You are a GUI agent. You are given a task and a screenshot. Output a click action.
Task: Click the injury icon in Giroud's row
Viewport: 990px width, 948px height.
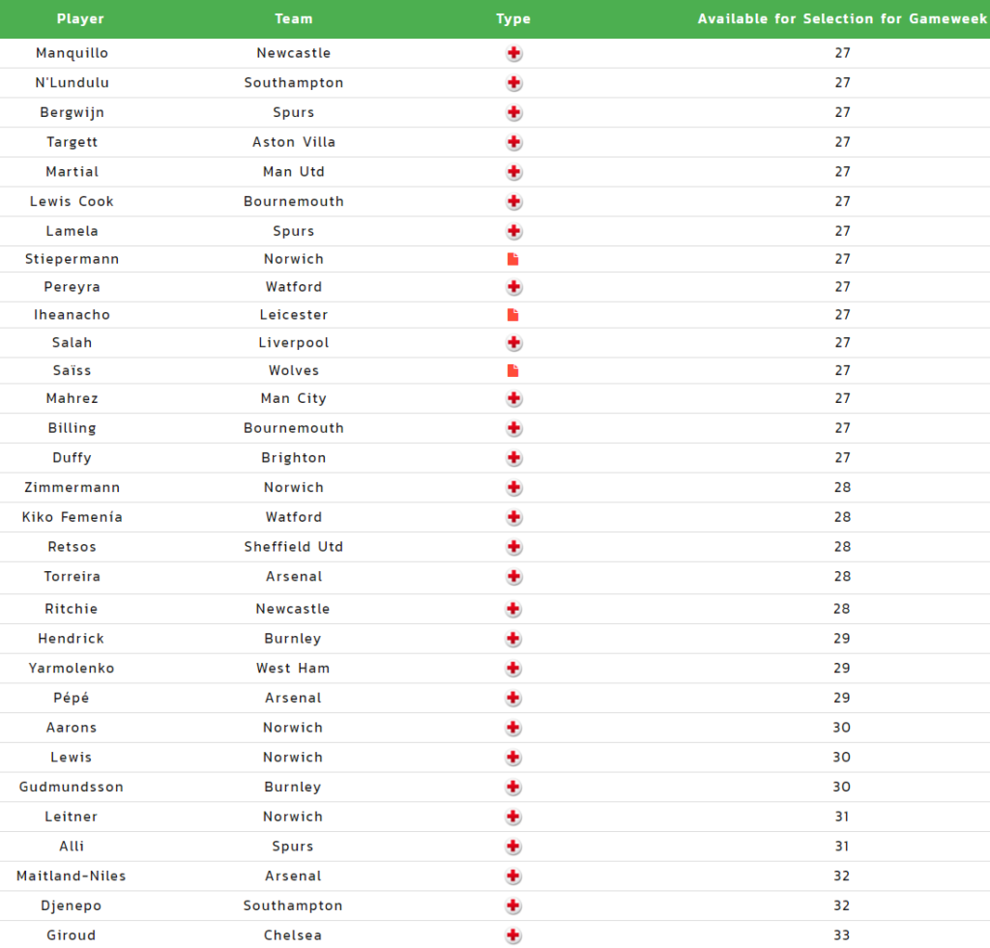point(513,935)
